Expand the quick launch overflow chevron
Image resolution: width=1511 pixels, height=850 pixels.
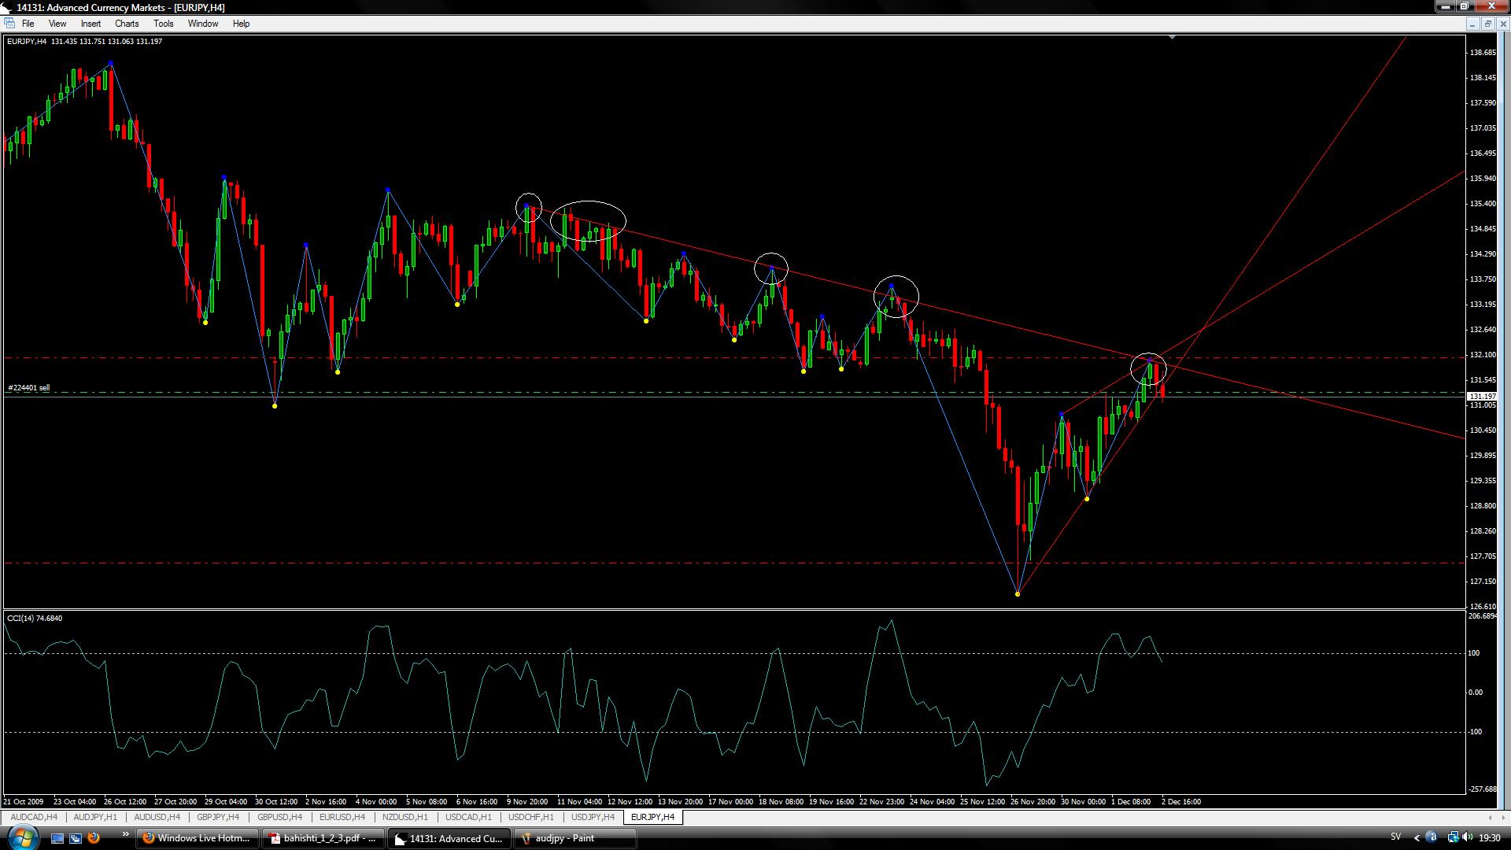125,834
